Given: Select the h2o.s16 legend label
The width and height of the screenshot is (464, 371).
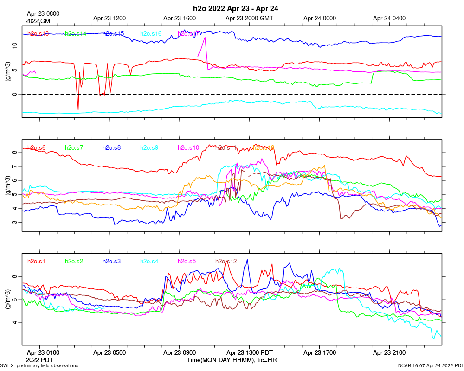Looking at the screenshot, I should coord(151,34).
